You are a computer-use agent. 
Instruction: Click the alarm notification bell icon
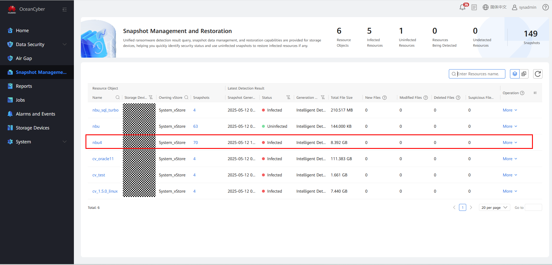pyautogui.click(x=462, y=7)
